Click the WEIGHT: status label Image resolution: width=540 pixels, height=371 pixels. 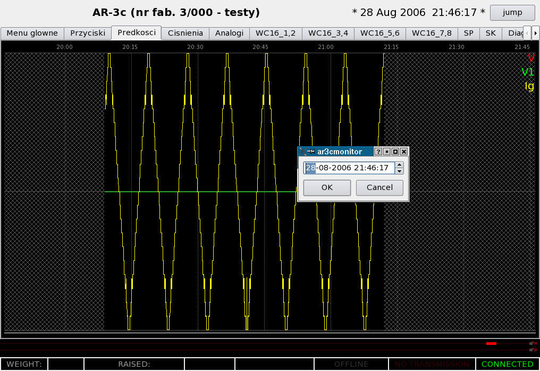pyautogui.click(x=24, y=364)
